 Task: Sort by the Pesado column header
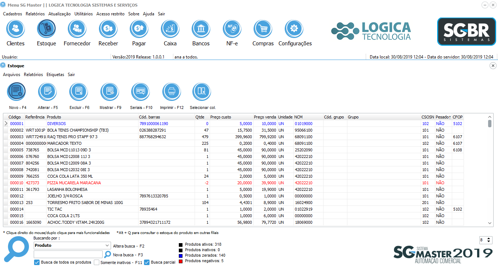(443, 117)
